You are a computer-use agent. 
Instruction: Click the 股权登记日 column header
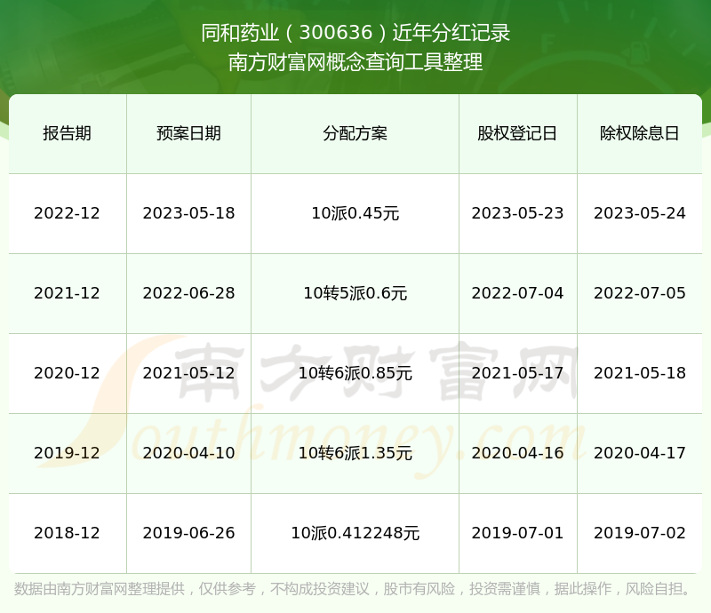[x=517, y=133]
